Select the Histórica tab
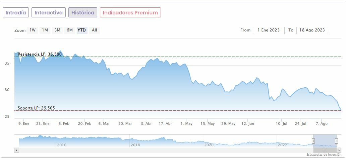The height and width of the screenshot is (160, 346). pyautogui.click(x=83, y=13)
